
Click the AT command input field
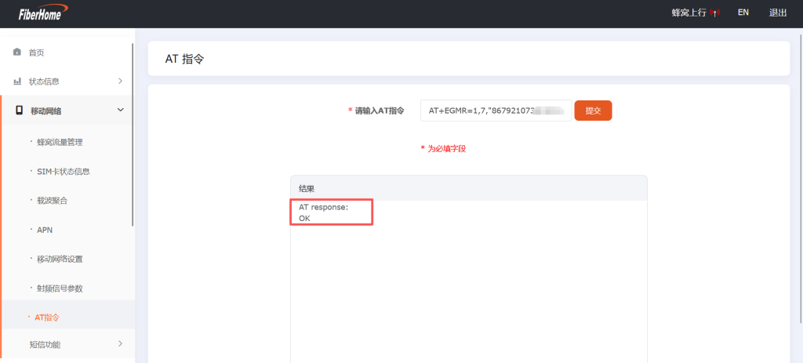pyautogui.click(x=495, y=111)
